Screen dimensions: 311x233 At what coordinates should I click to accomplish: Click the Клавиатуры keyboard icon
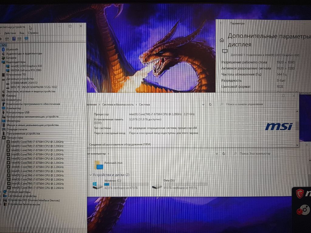point(3,100)
